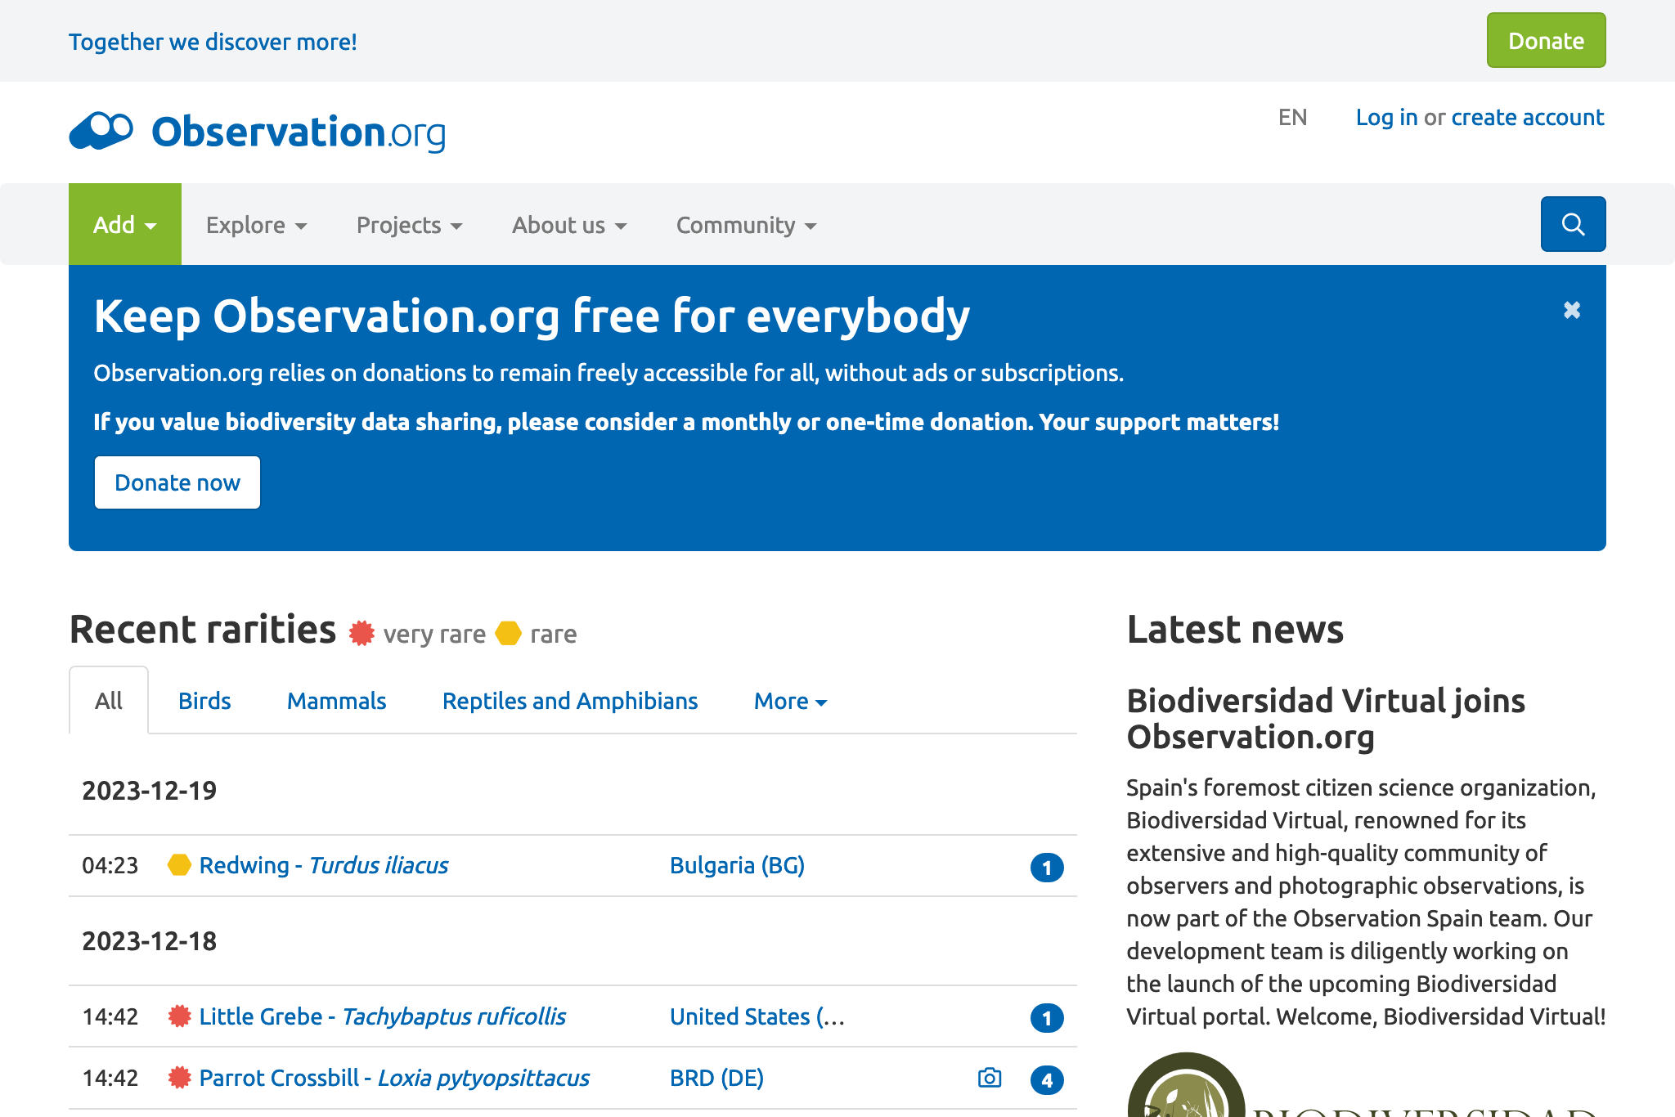Open the Community menu
Viewport: 1675px width, 1117px height.
[x=745, y=225]
